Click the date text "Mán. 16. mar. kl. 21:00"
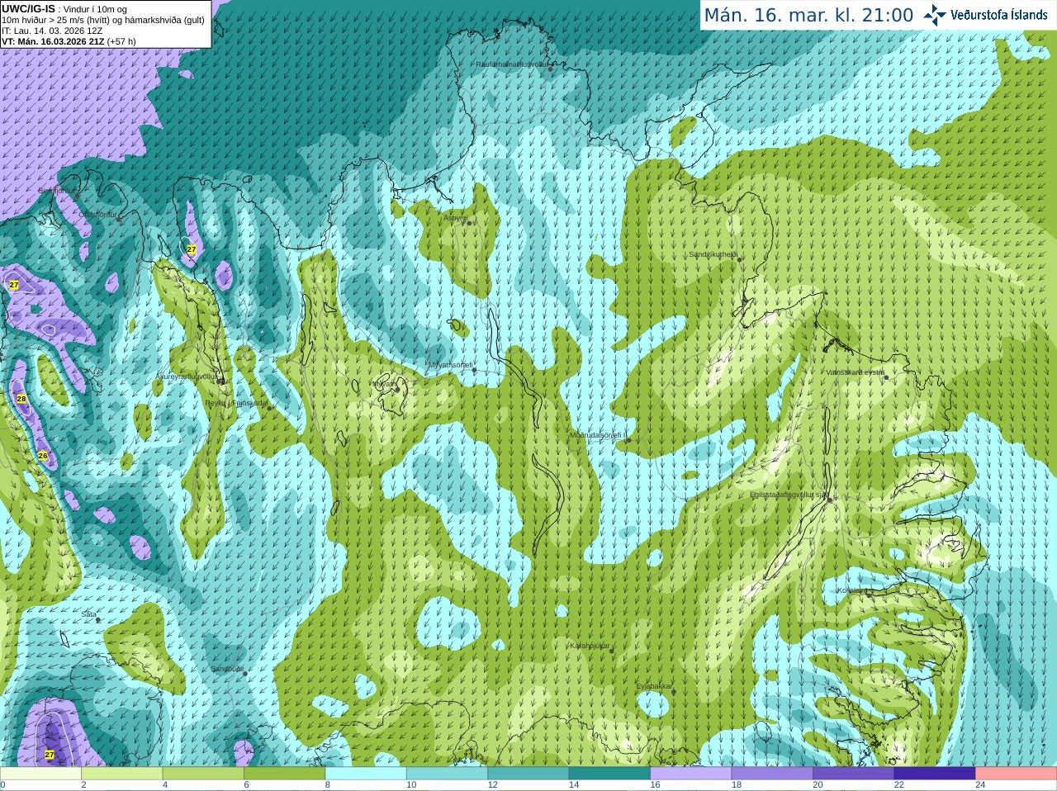 point(808,15)
